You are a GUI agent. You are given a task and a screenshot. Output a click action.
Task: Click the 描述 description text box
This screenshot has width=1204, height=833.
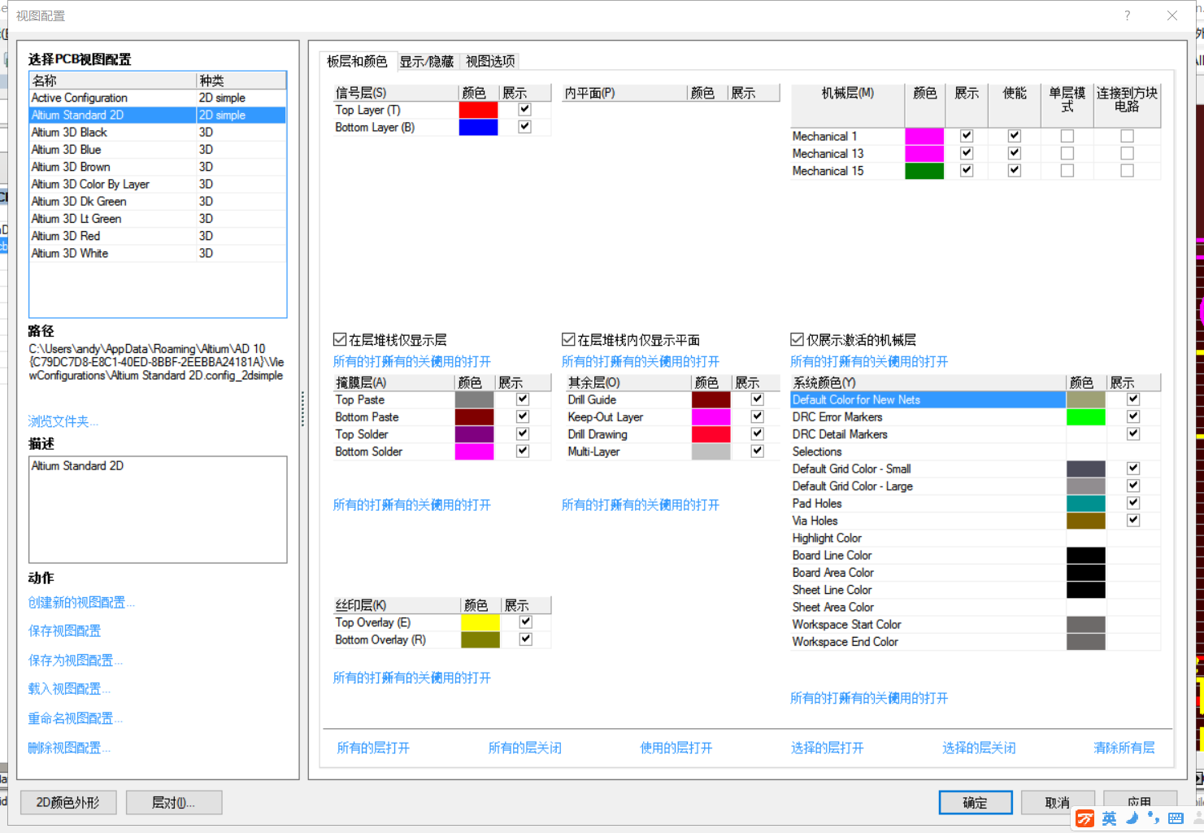(x=158, y=509)
